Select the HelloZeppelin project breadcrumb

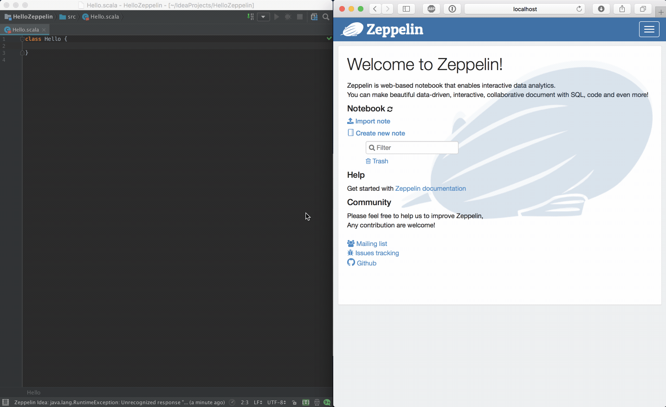pos(29,17)
